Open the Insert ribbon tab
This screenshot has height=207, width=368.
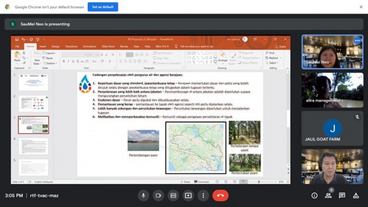coord(43,46)
